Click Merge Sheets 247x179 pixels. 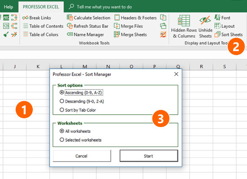click(130, 35)
